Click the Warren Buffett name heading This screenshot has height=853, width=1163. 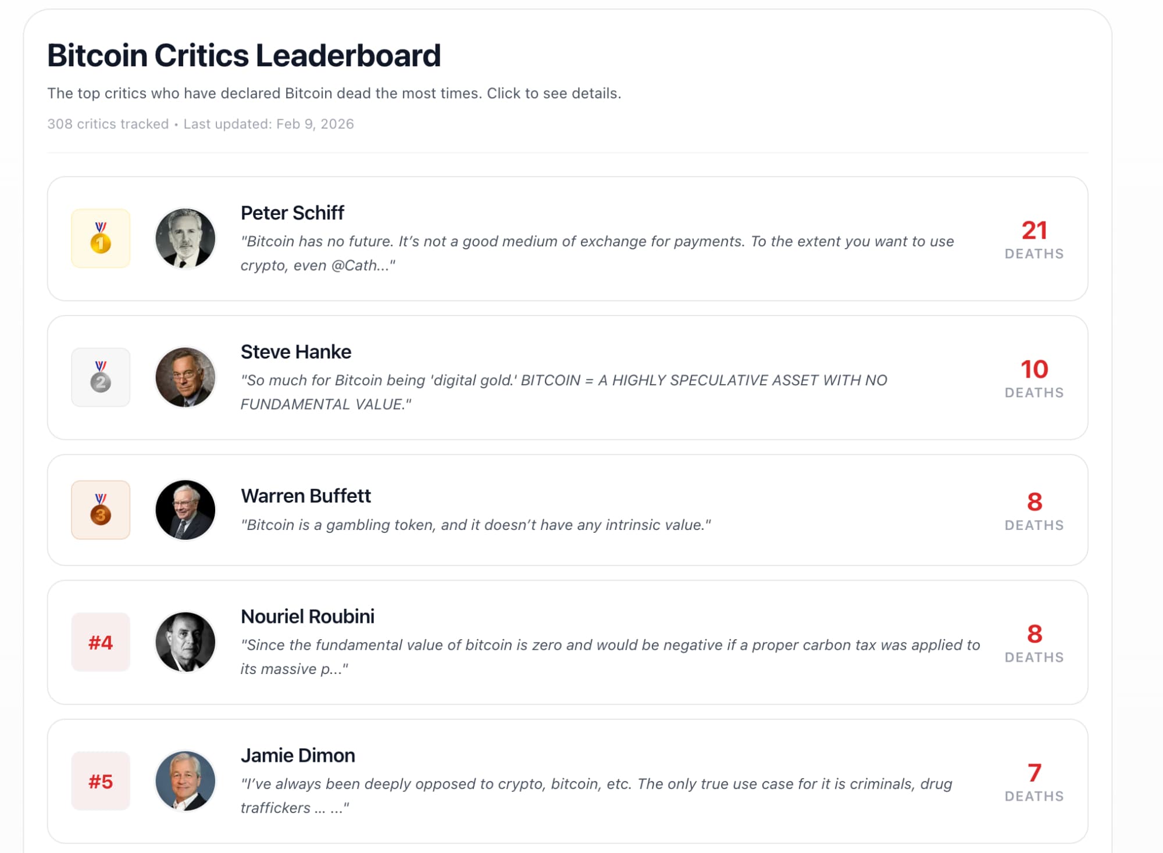pos(306,496)
